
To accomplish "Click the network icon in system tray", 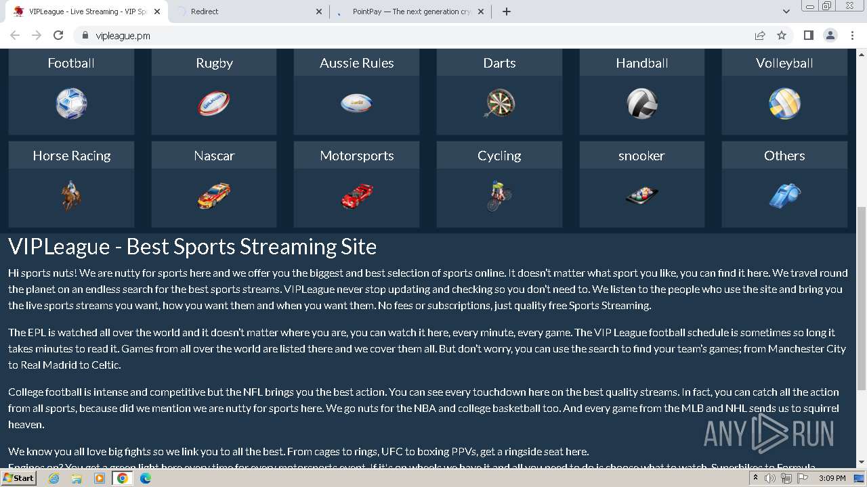I will (x=786, y=478).
